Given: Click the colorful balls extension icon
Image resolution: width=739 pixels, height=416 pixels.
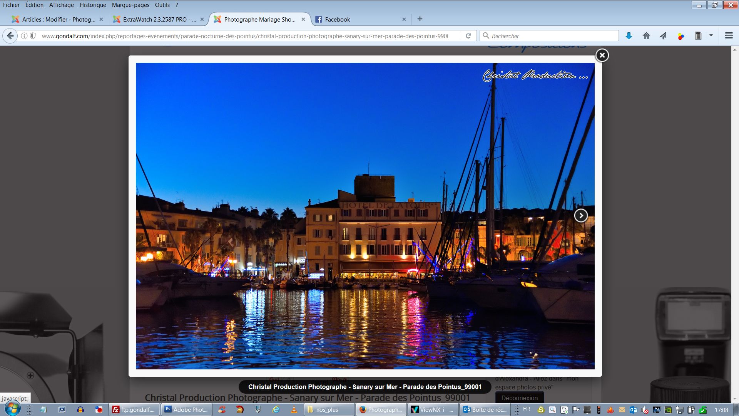Looking at the screenshot, I should tap(681, 36).
